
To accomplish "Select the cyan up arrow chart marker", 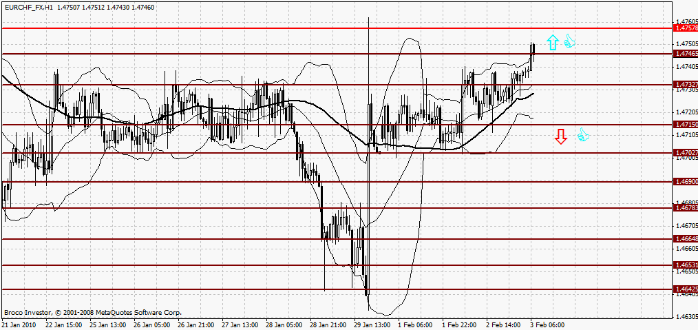I will click(553, 42).
